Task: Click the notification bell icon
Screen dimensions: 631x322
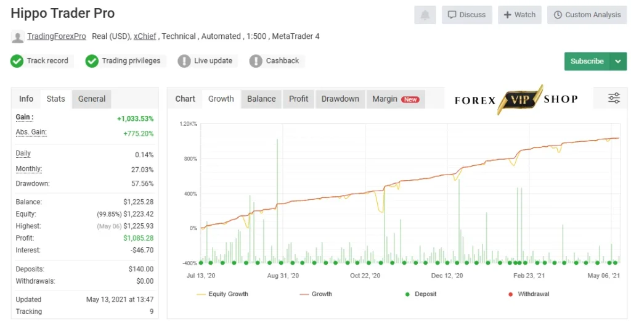Action: (425, 15)
